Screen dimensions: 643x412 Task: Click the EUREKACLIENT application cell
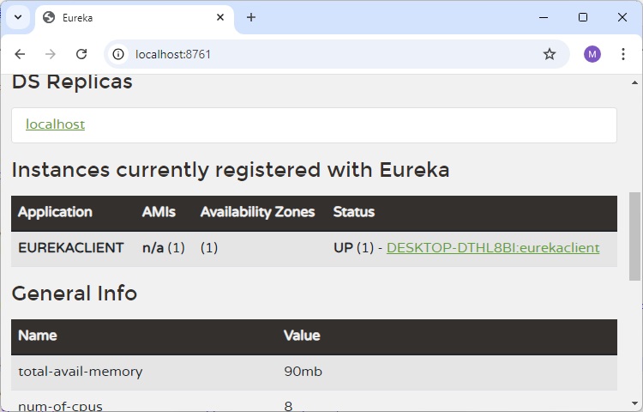coord(71,248)
